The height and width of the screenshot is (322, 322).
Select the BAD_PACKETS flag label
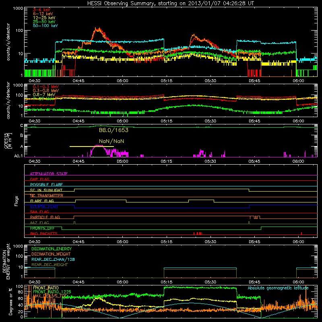[44, 233]
